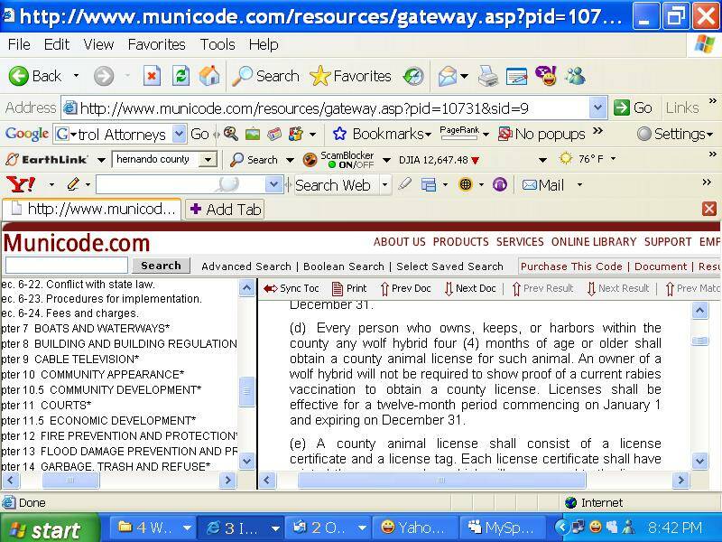
Task: Go to Next Doc
Action: click(x=469, y=288)
